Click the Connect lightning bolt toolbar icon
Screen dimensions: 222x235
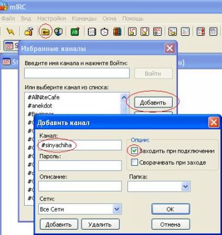pyautogui.click(x=11, y=32)
